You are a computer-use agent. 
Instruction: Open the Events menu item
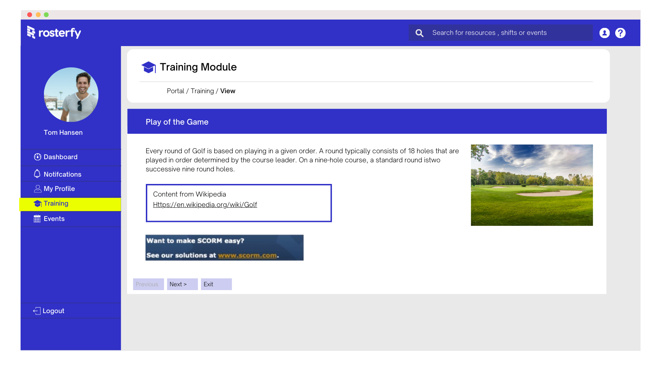(x=71, y=219)
